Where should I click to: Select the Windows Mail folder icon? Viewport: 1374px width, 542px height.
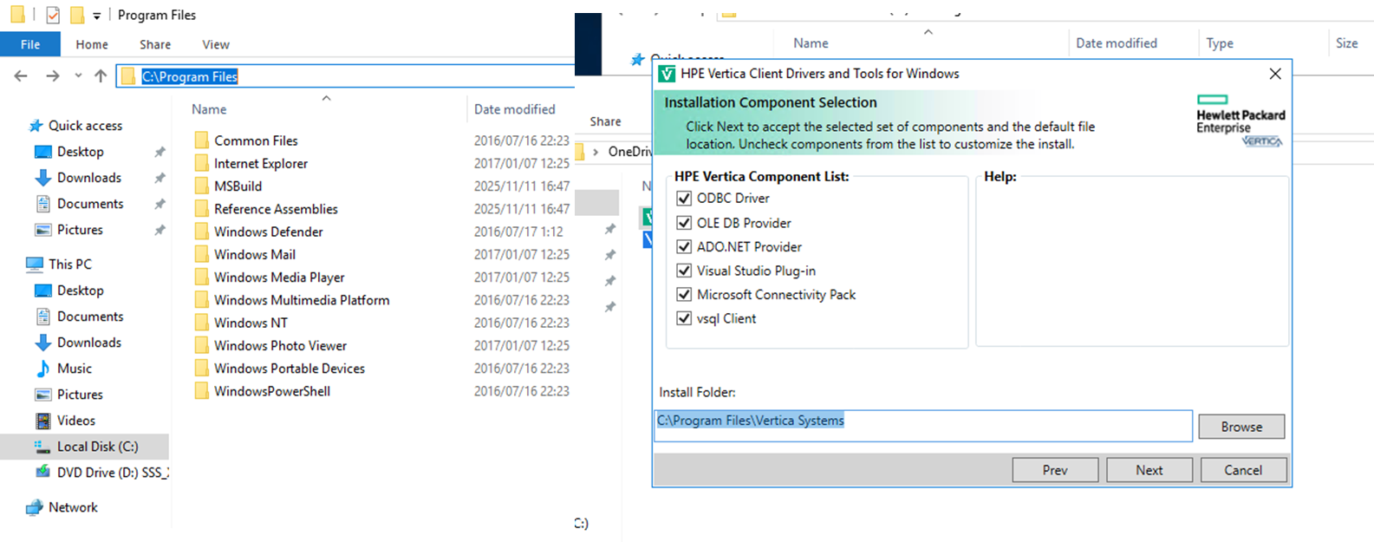pos(202,254)
